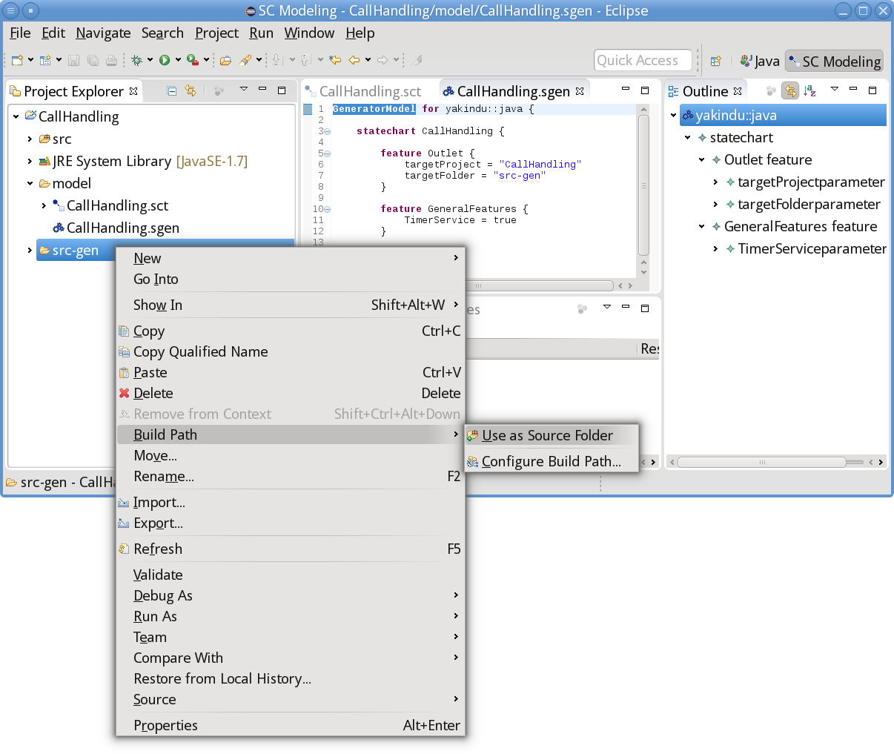Open the Run dropdown arrow
The image size is (894, 754).
pos(178,60)
